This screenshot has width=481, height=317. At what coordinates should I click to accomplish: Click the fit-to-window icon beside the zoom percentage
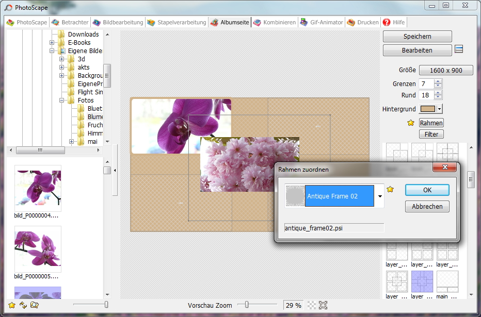click(323, 305)
